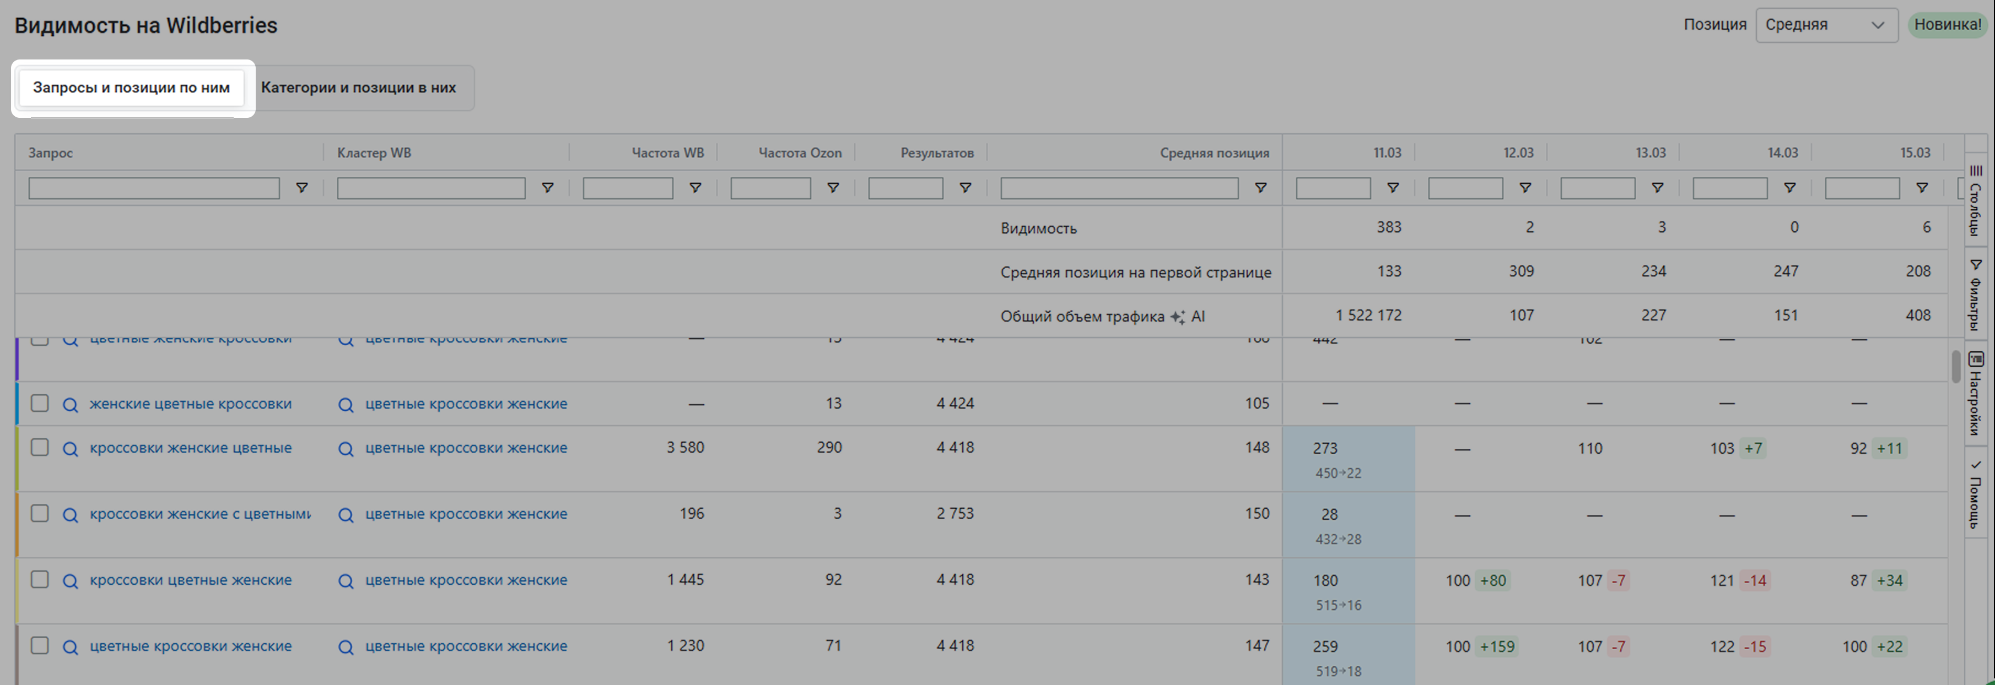Screen dimensions: 1995x685
Task: Sort by Частота WB column header
Action: pos(667,153)
